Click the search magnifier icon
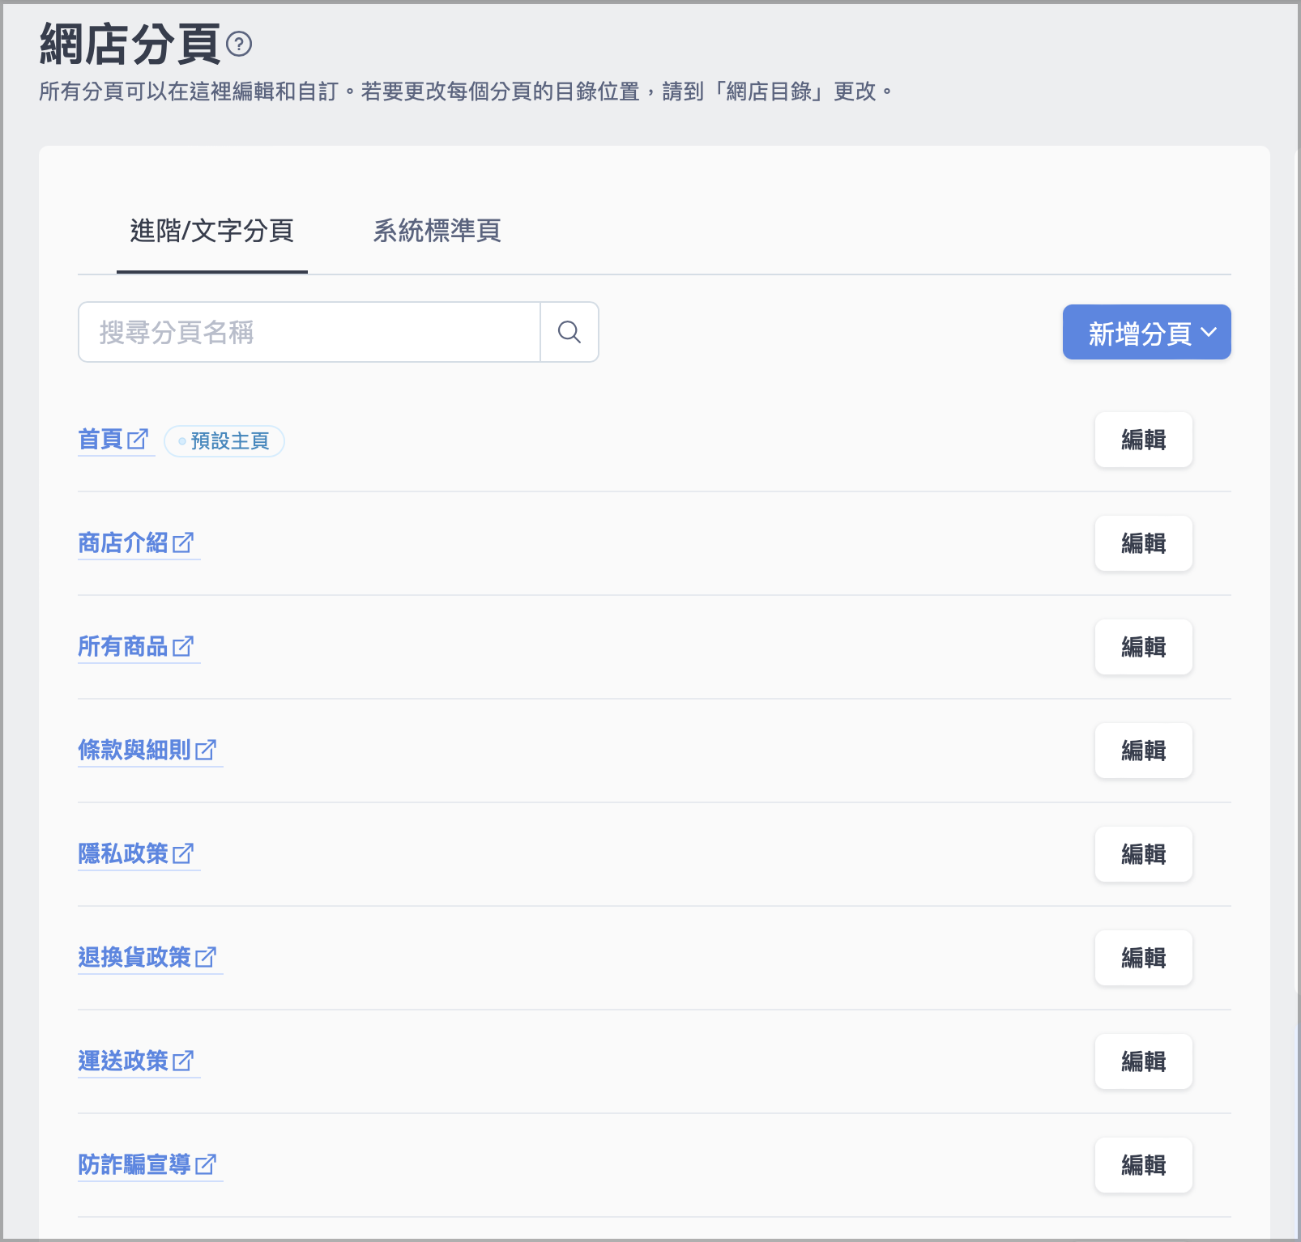This screenshot has width=1301, height=1242. (569, 332)
